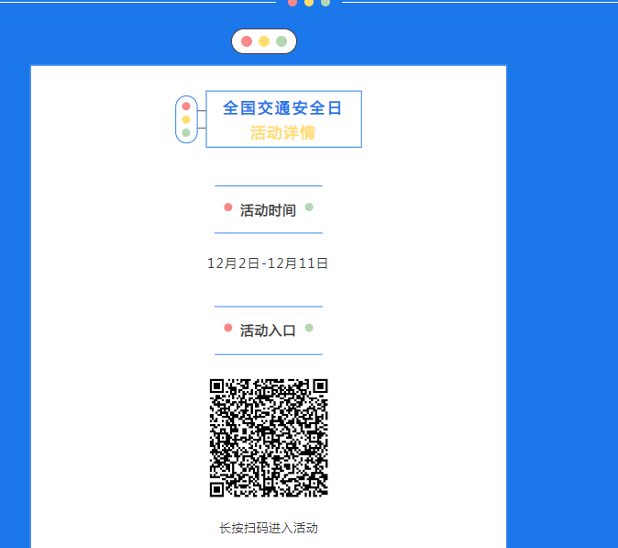Click the red dot left of 活动入口
The width and height of the screenshot is (618, 548).
coord(228,328)
